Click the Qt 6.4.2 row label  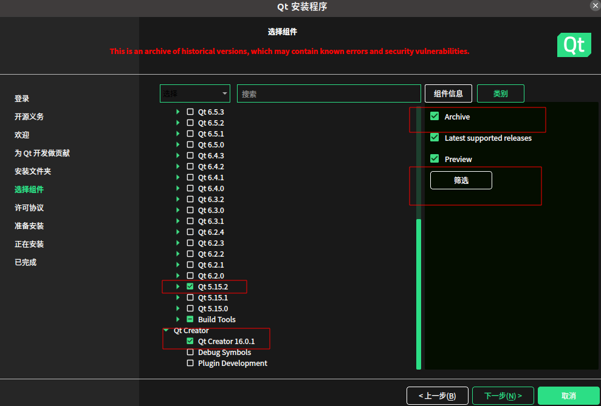pyautogui.click(x=211, y=166)
